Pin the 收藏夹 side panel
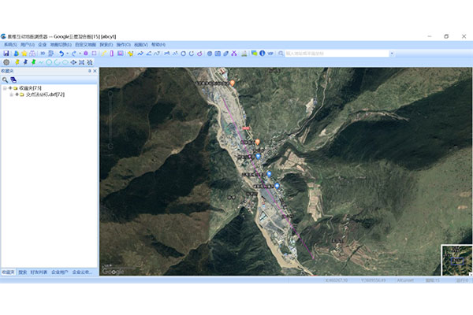The height and width of the screenshot is (315, 473). point(89,71)
